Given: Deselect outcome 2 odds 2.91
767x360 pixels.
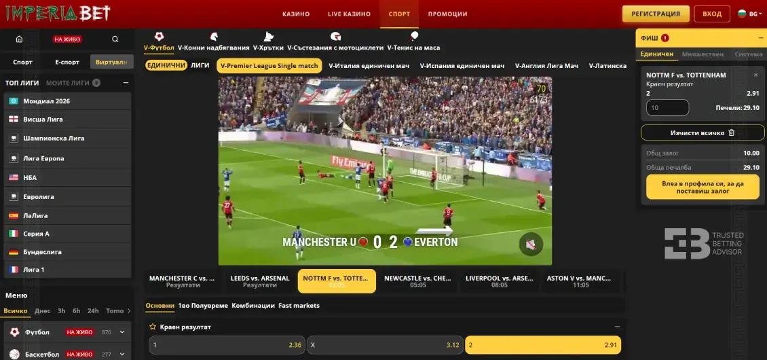Looking at the screenshot, I should tap(543, 345).
